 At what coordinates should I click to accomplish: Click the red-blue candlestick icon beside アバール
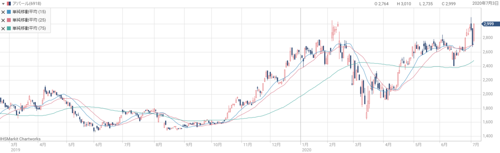[x=9, y=3]
